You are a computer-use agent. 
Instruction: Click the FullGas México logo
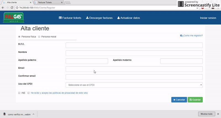point(13,18)
